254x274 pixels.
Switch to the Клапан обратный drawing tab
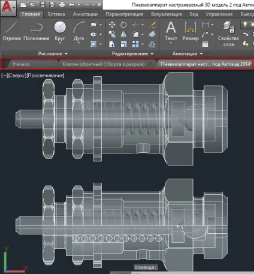coord(104,64)
